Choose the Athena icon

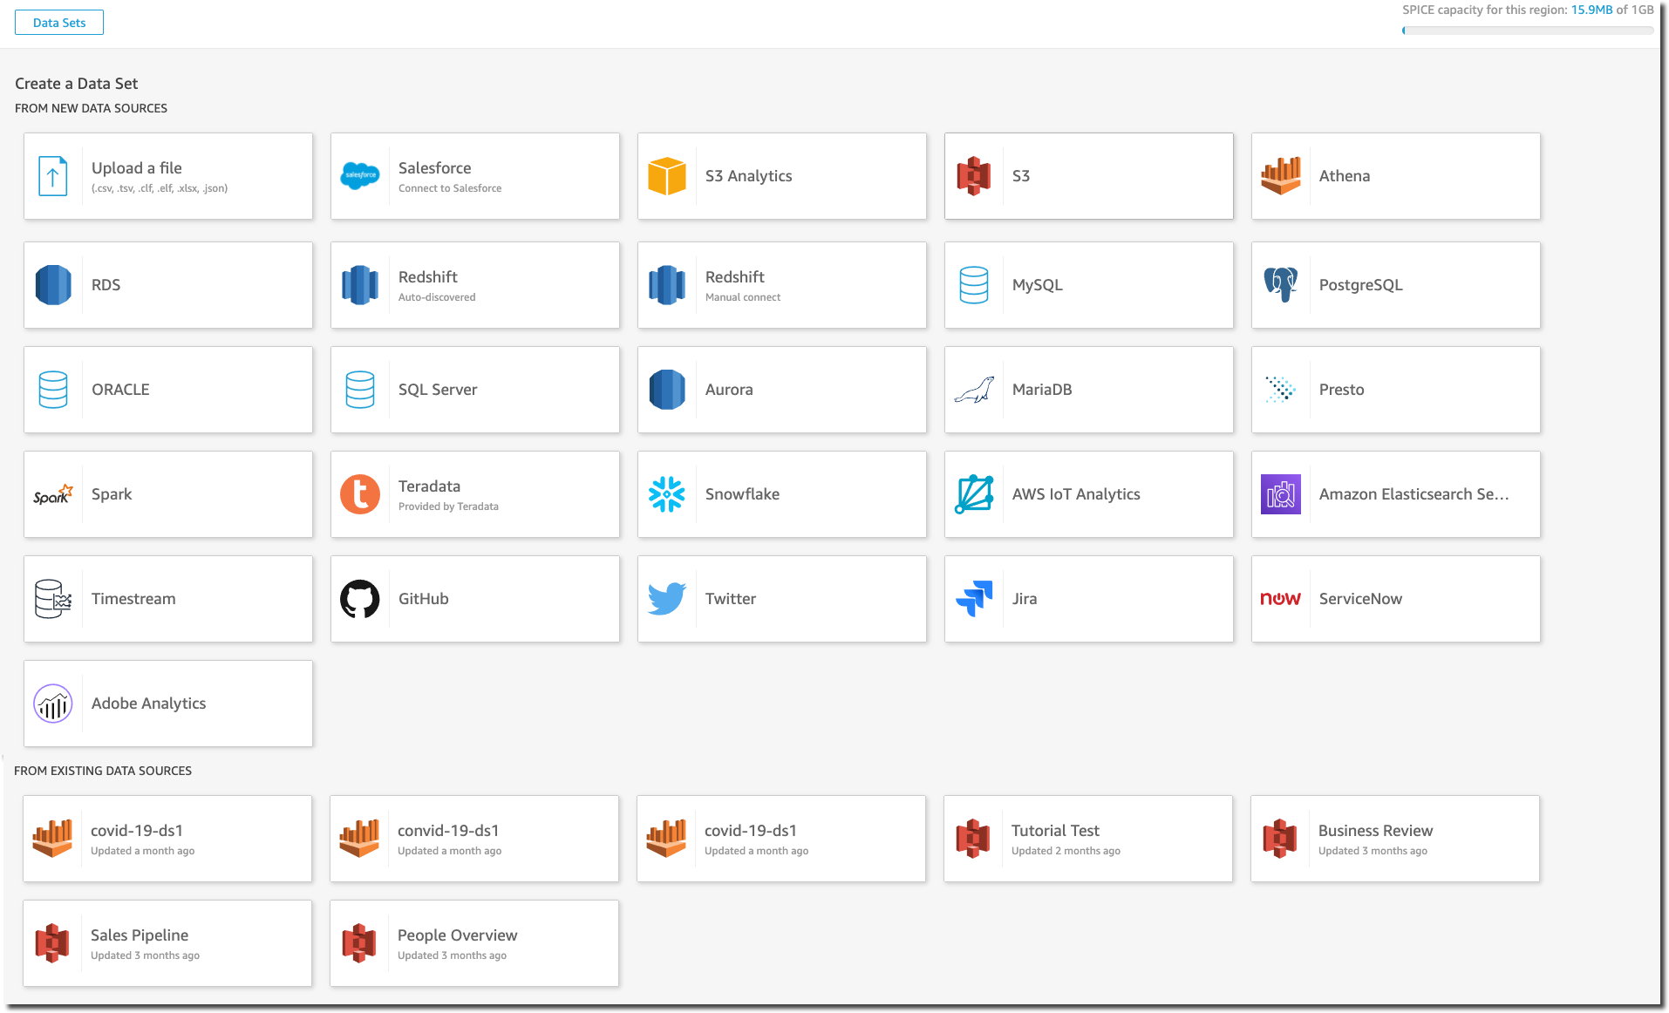[x=1281, y=176]
